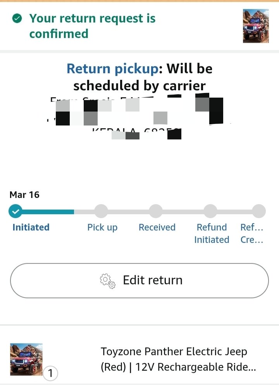
Task: Click the green confirmation checkmark icon
Action: coord(17,18)
